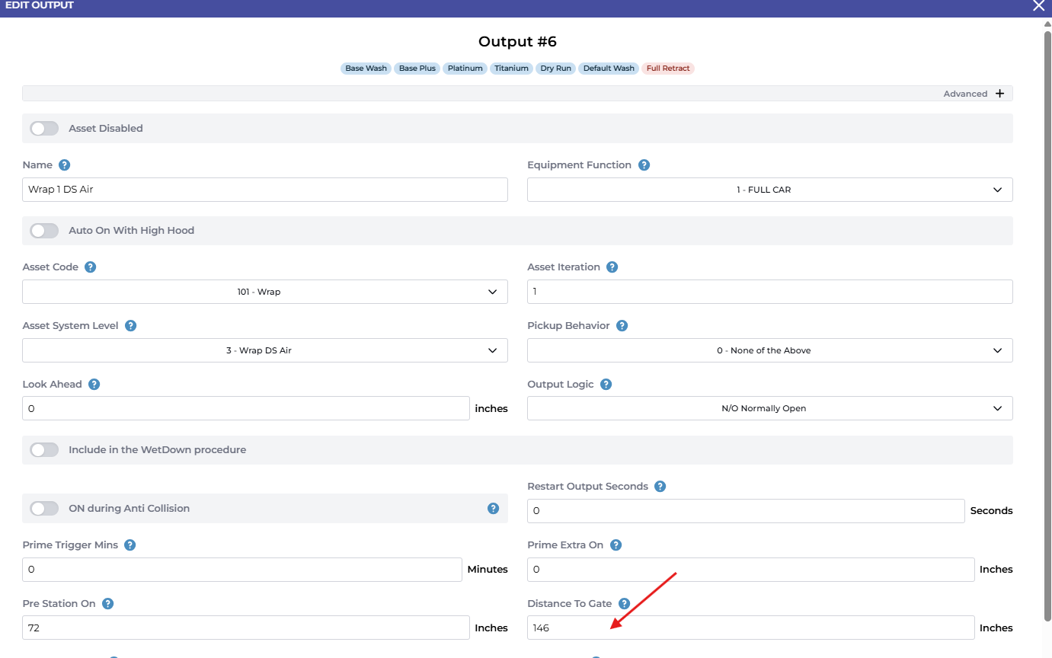Open the Output Logic dropdown
This screenshot has width=1052, height=658.
tap(769, 408)
